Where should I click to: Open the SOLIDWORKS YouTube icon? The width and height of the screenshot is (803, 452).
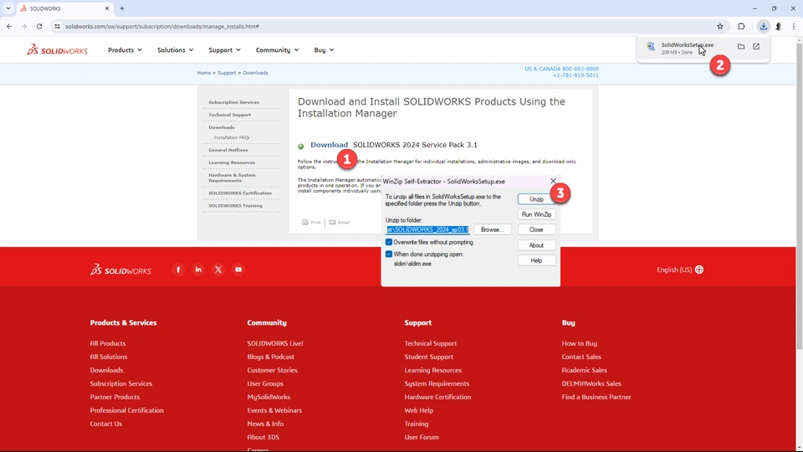238,270
